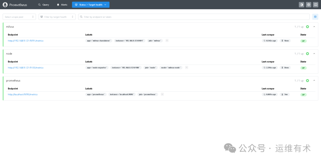
Task: Click the instance="localhost:9090" label badge
Action: point(122,95)
